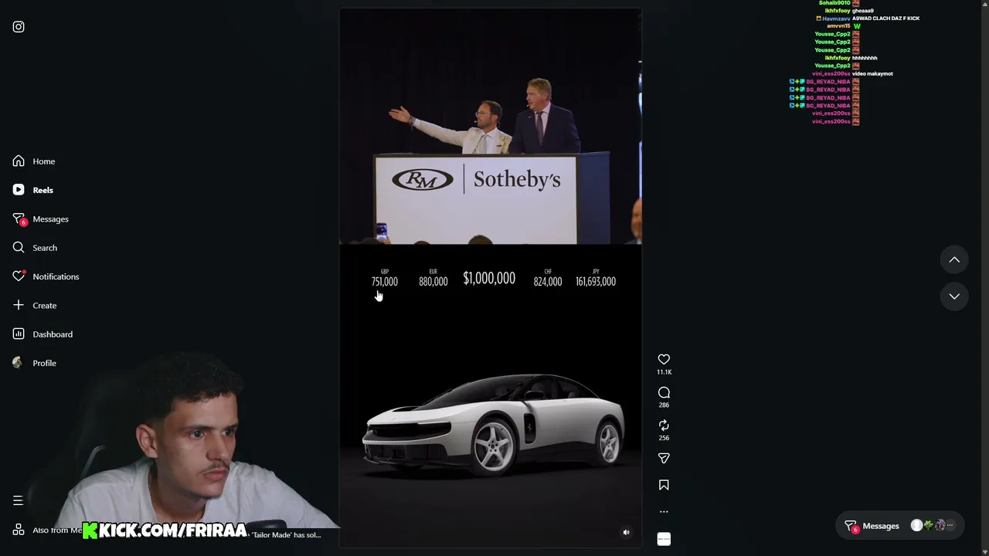
Task: Open the three-dot more options menu
Action: [664, 511]
